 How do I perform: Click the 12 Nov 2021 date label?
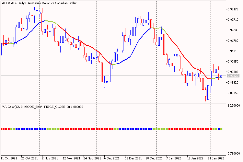[x=72, y=158]
